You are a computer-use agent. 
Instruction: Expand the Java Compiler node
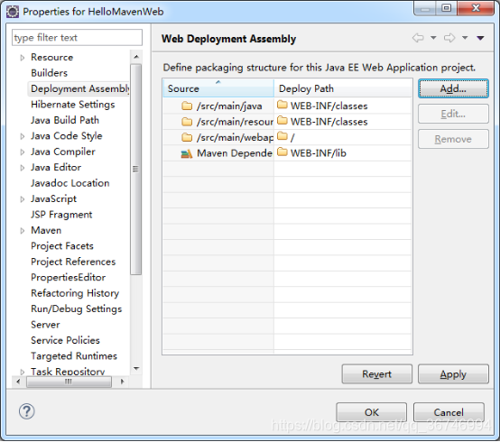point(22,152)
